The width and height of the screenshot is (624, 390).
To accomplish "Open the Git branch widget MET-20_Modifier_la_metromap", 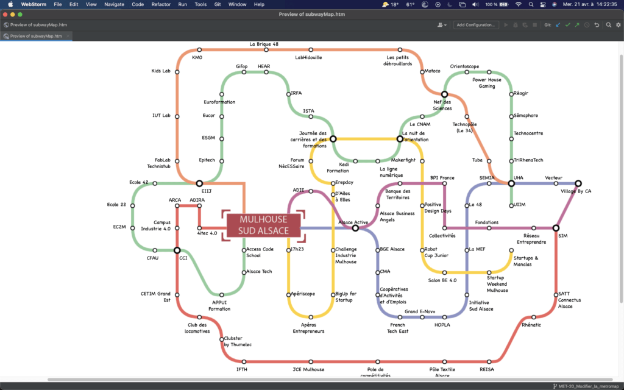I will [586, 386].
